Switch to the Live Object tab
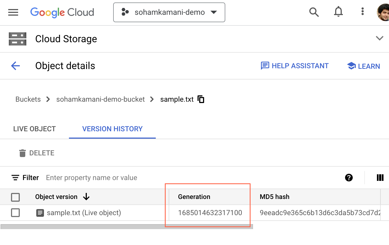Screen dimensions: 389x245 (34, 129)
